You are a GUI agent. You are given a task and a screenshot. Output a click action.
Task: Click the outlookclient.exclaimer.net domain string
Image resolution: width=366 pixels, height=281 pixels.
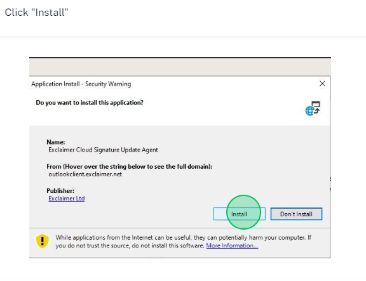point(85,174)
